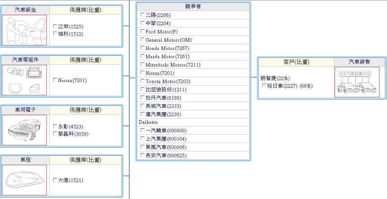Go to the 中華(2204) link

(158, 24)
